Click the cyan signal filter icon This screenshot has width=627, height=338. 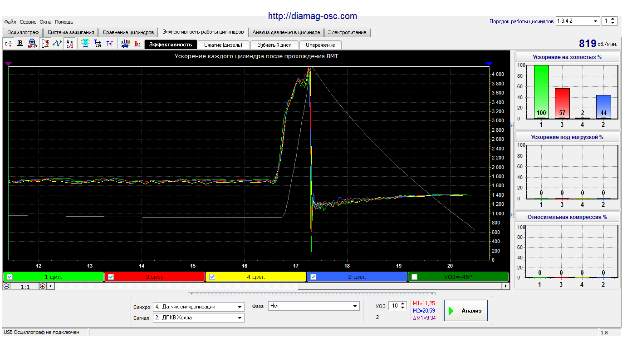[85, 44]
